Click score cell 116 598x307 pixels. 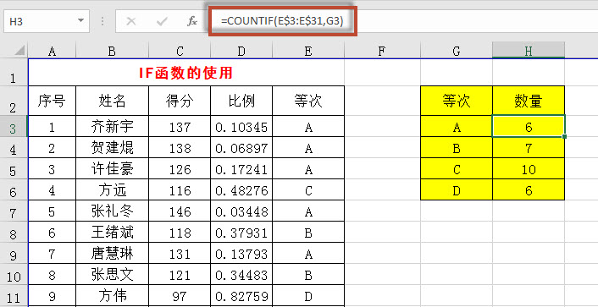[x=180, y=190]
